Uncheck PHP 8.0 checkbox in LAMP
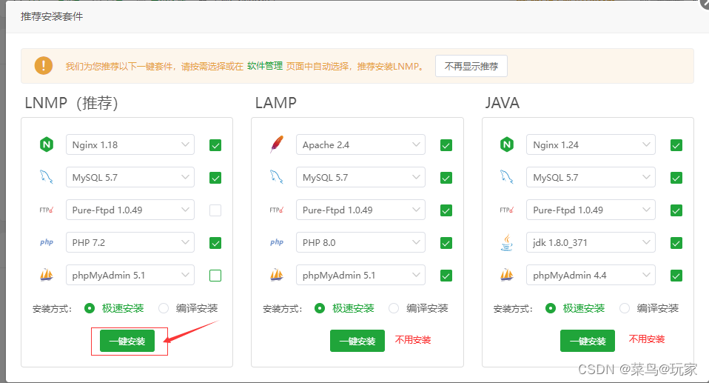The width and height of the screenshot is (709, 383). pos(446,243)
